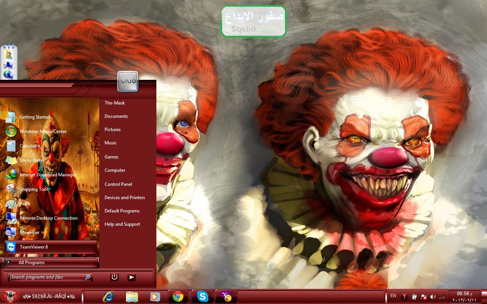Open Computer from the Start menu
The height and width of the screenshot is (304, 487).
(x=115, y=170)
